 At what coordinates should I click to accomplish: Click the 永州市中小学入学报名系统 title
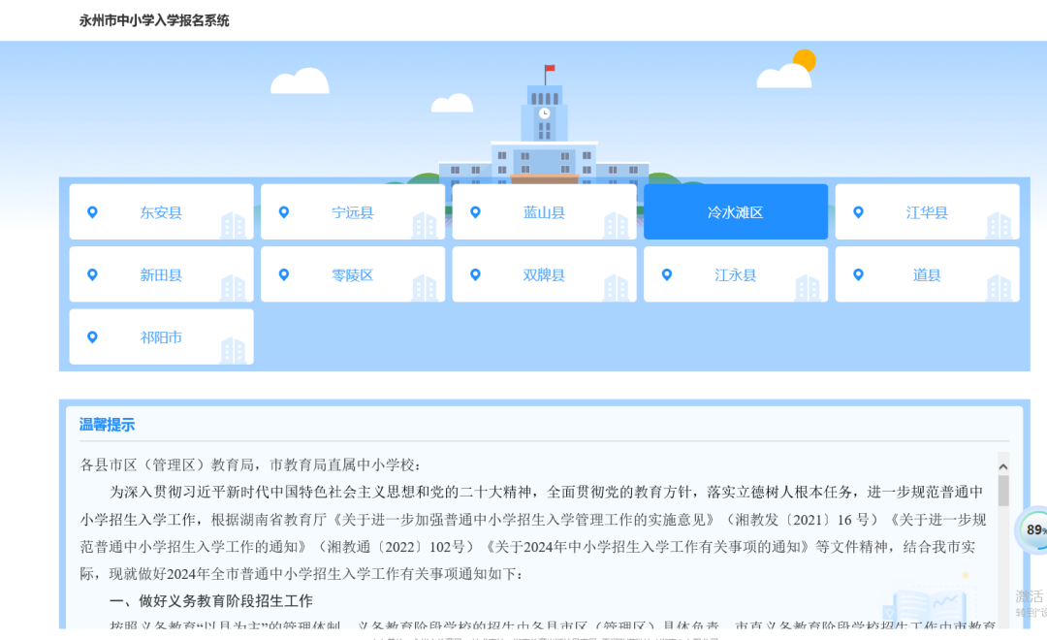tap(151, 19)
